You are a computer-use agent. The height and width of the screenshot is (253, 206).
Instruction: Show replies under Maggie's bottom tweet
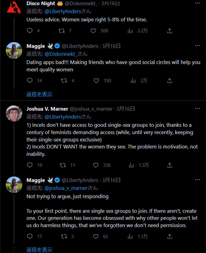pos(39,250)
